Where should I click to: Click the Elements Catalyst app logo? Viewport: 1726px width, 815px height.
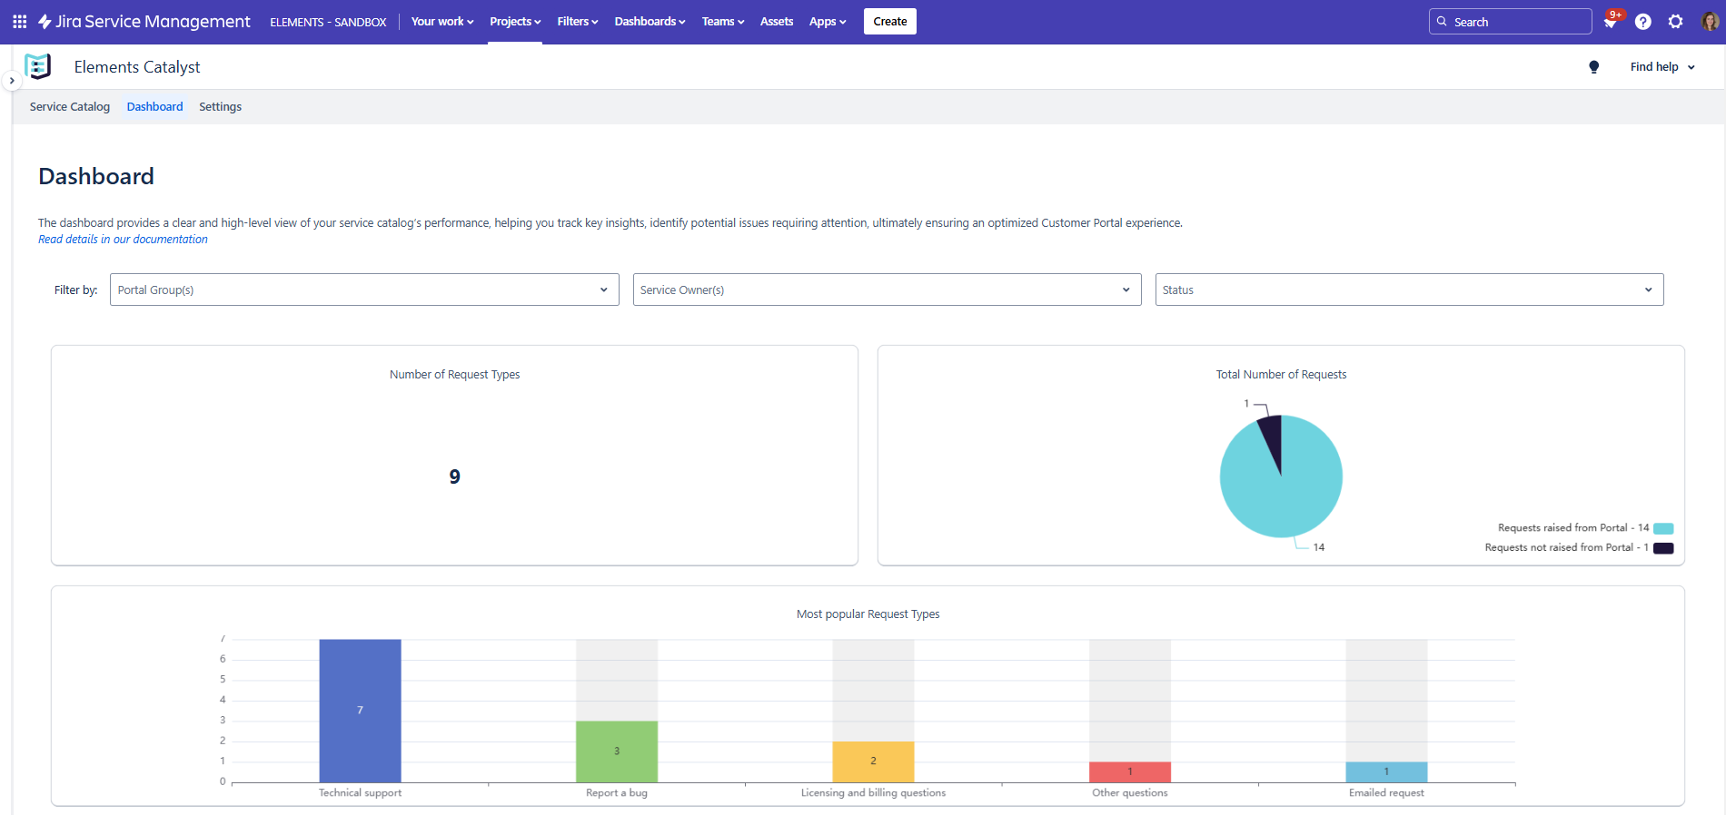[x=38, y=67]
